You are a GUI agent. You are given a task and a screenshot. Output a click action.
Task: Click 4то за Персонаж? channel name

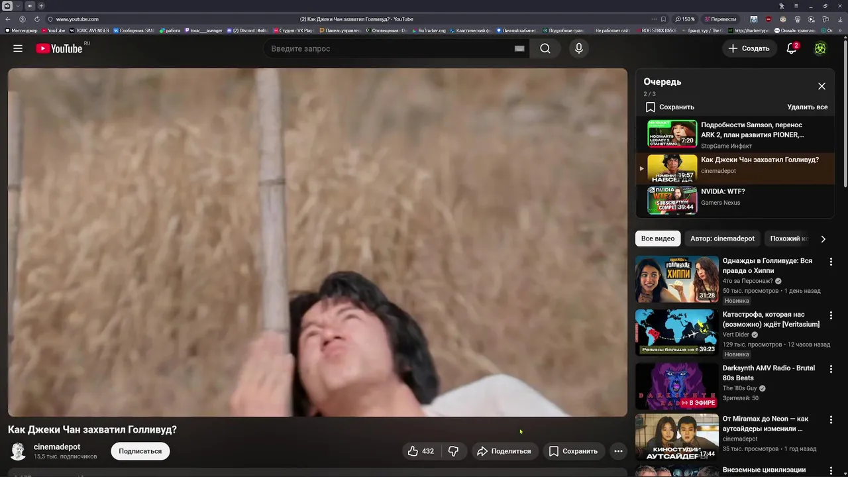coord(747,281)
